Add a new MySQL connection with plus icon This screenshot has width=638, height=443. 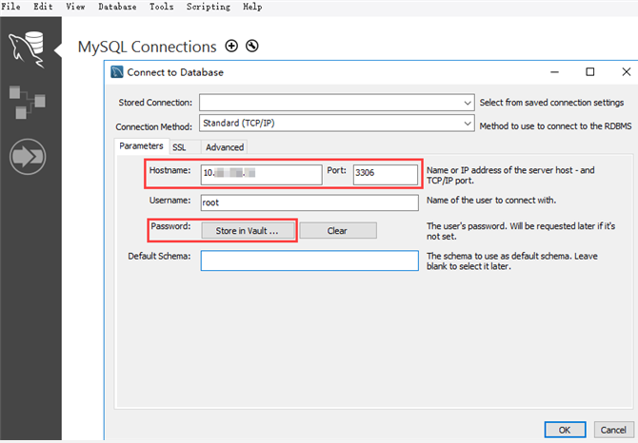(231, 46)
